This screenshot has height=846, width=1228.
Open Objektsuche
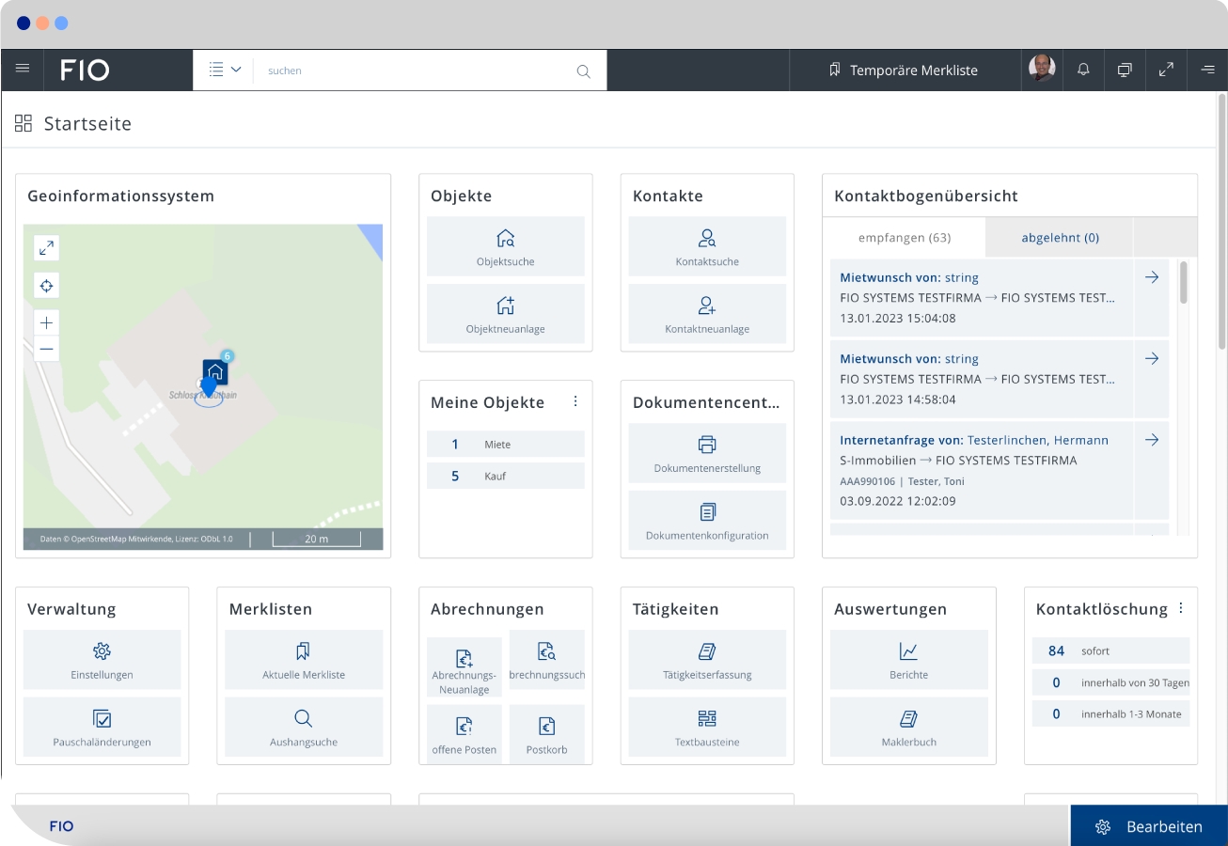click(506, 246)
